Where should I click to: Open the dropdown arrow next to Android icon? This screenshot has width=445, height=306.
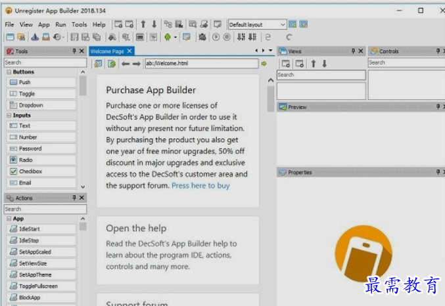(176, 37)
